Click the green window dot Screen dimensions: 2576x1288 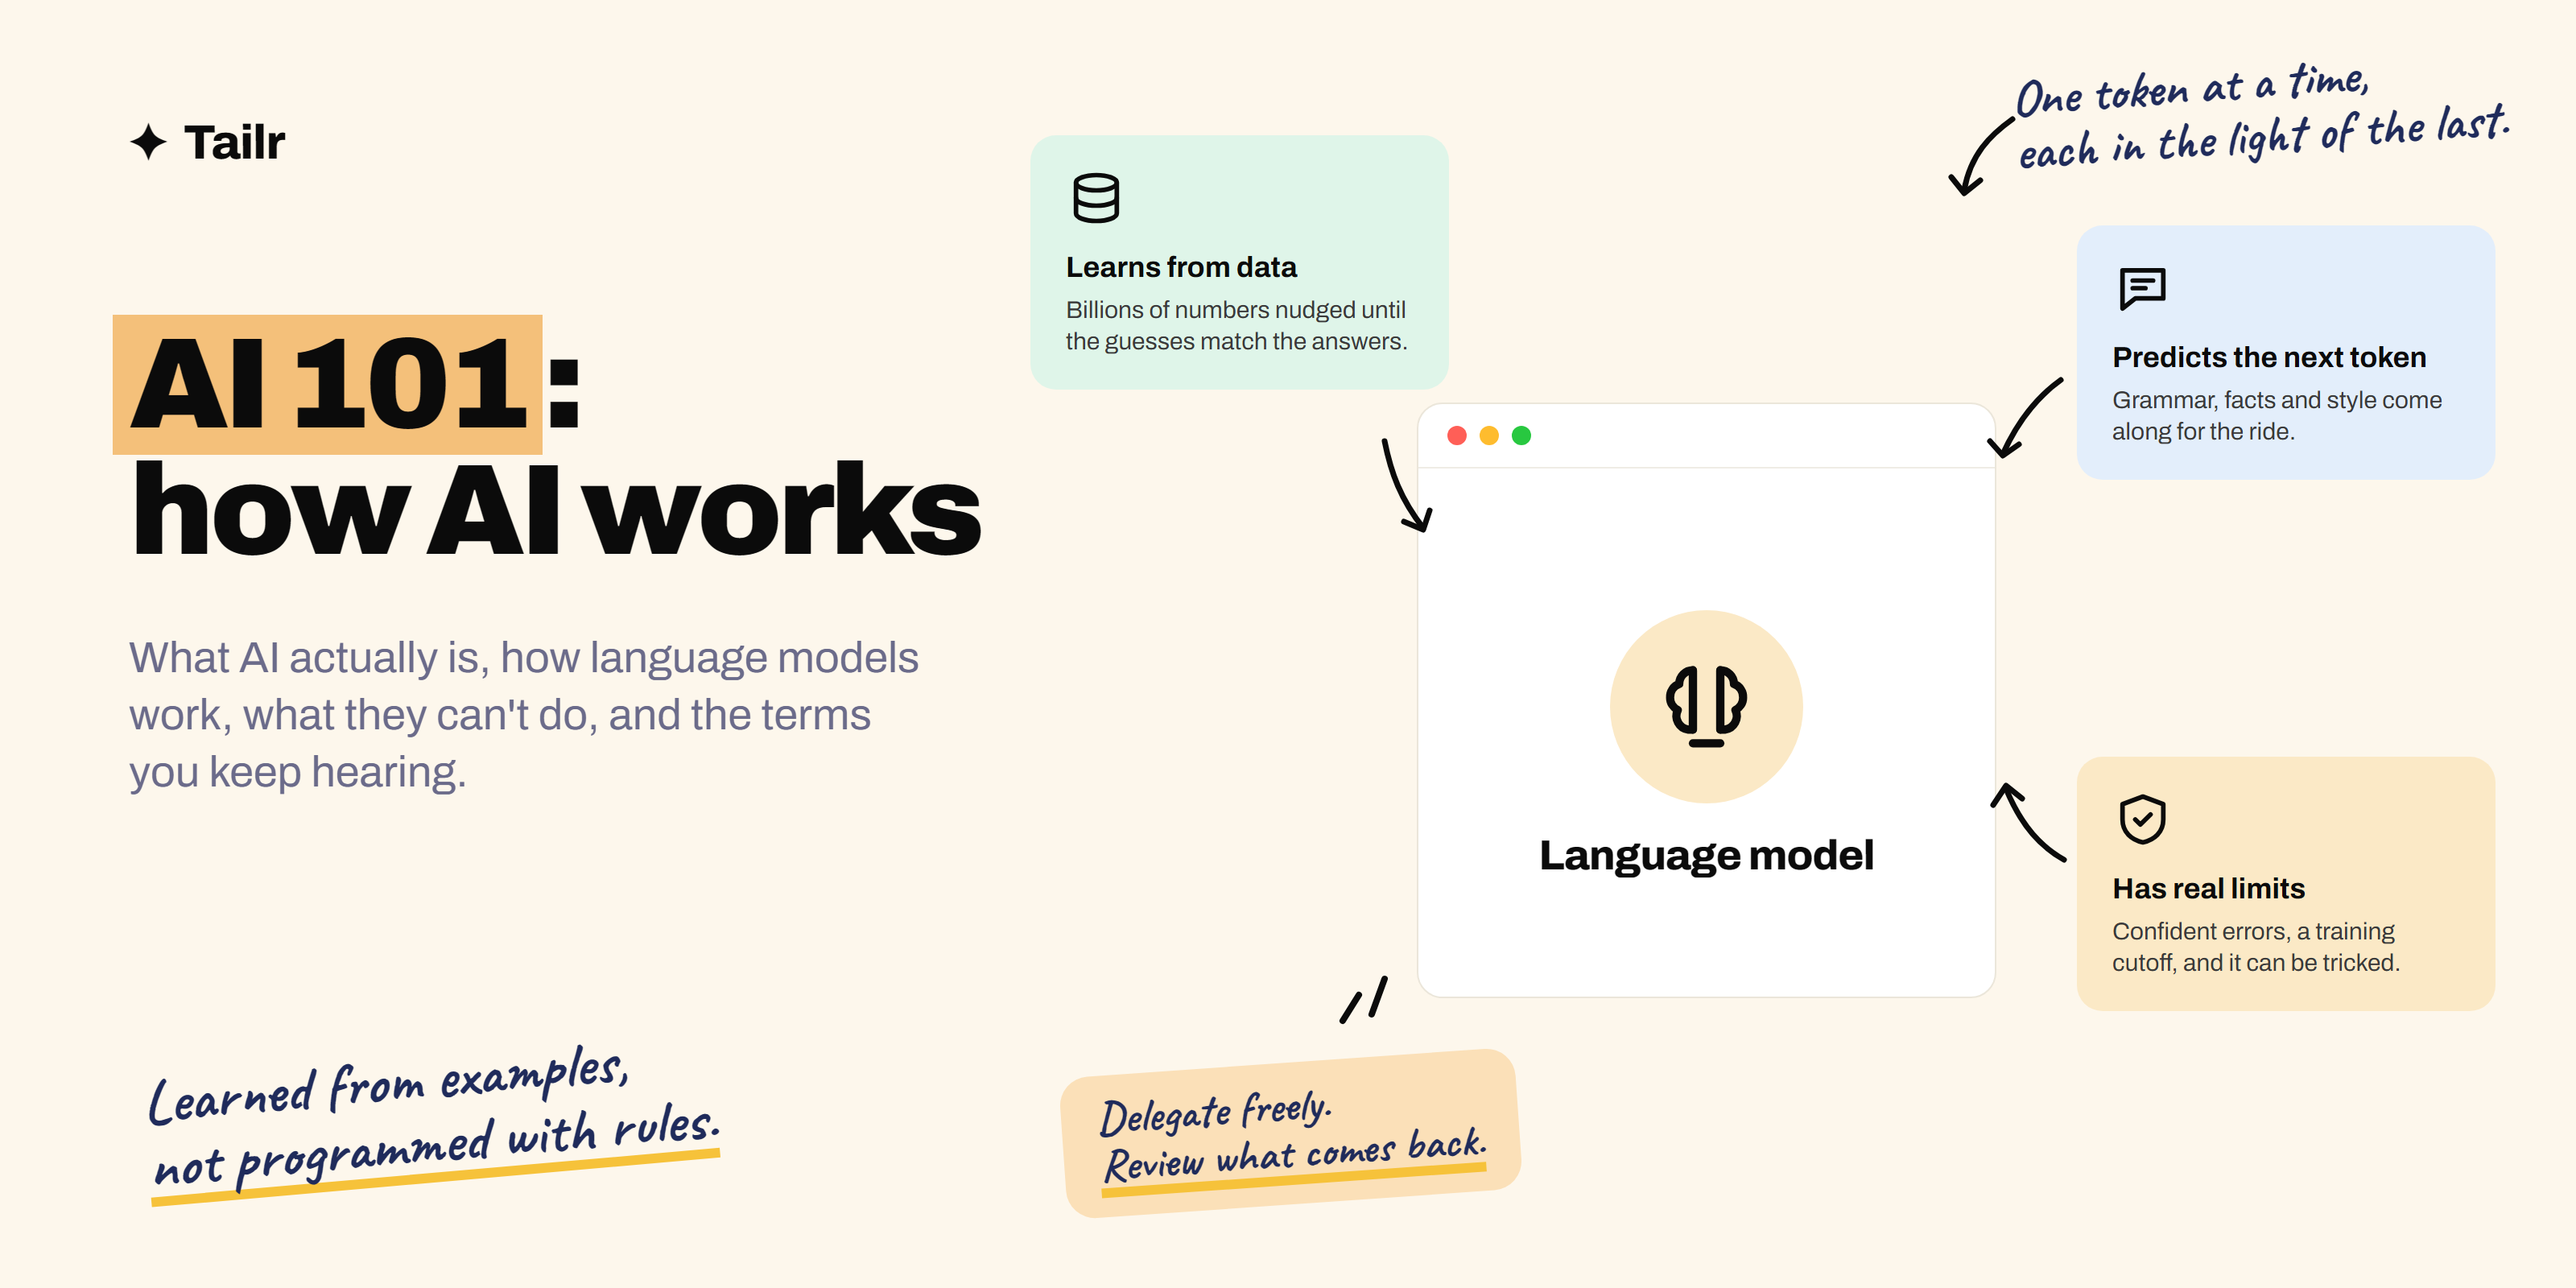point(1521,435)
